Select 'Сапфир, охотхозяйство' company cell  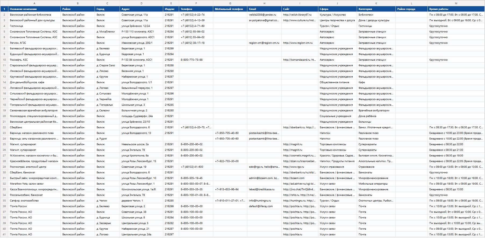[x=34, y=201]
